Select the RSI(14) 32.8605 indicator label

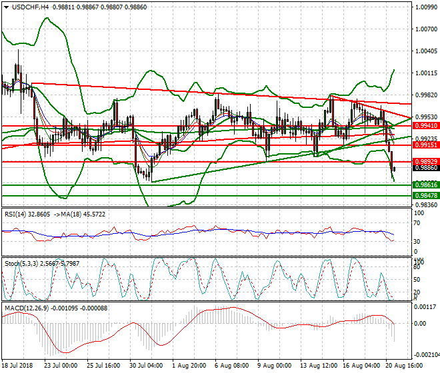[27, 214]
